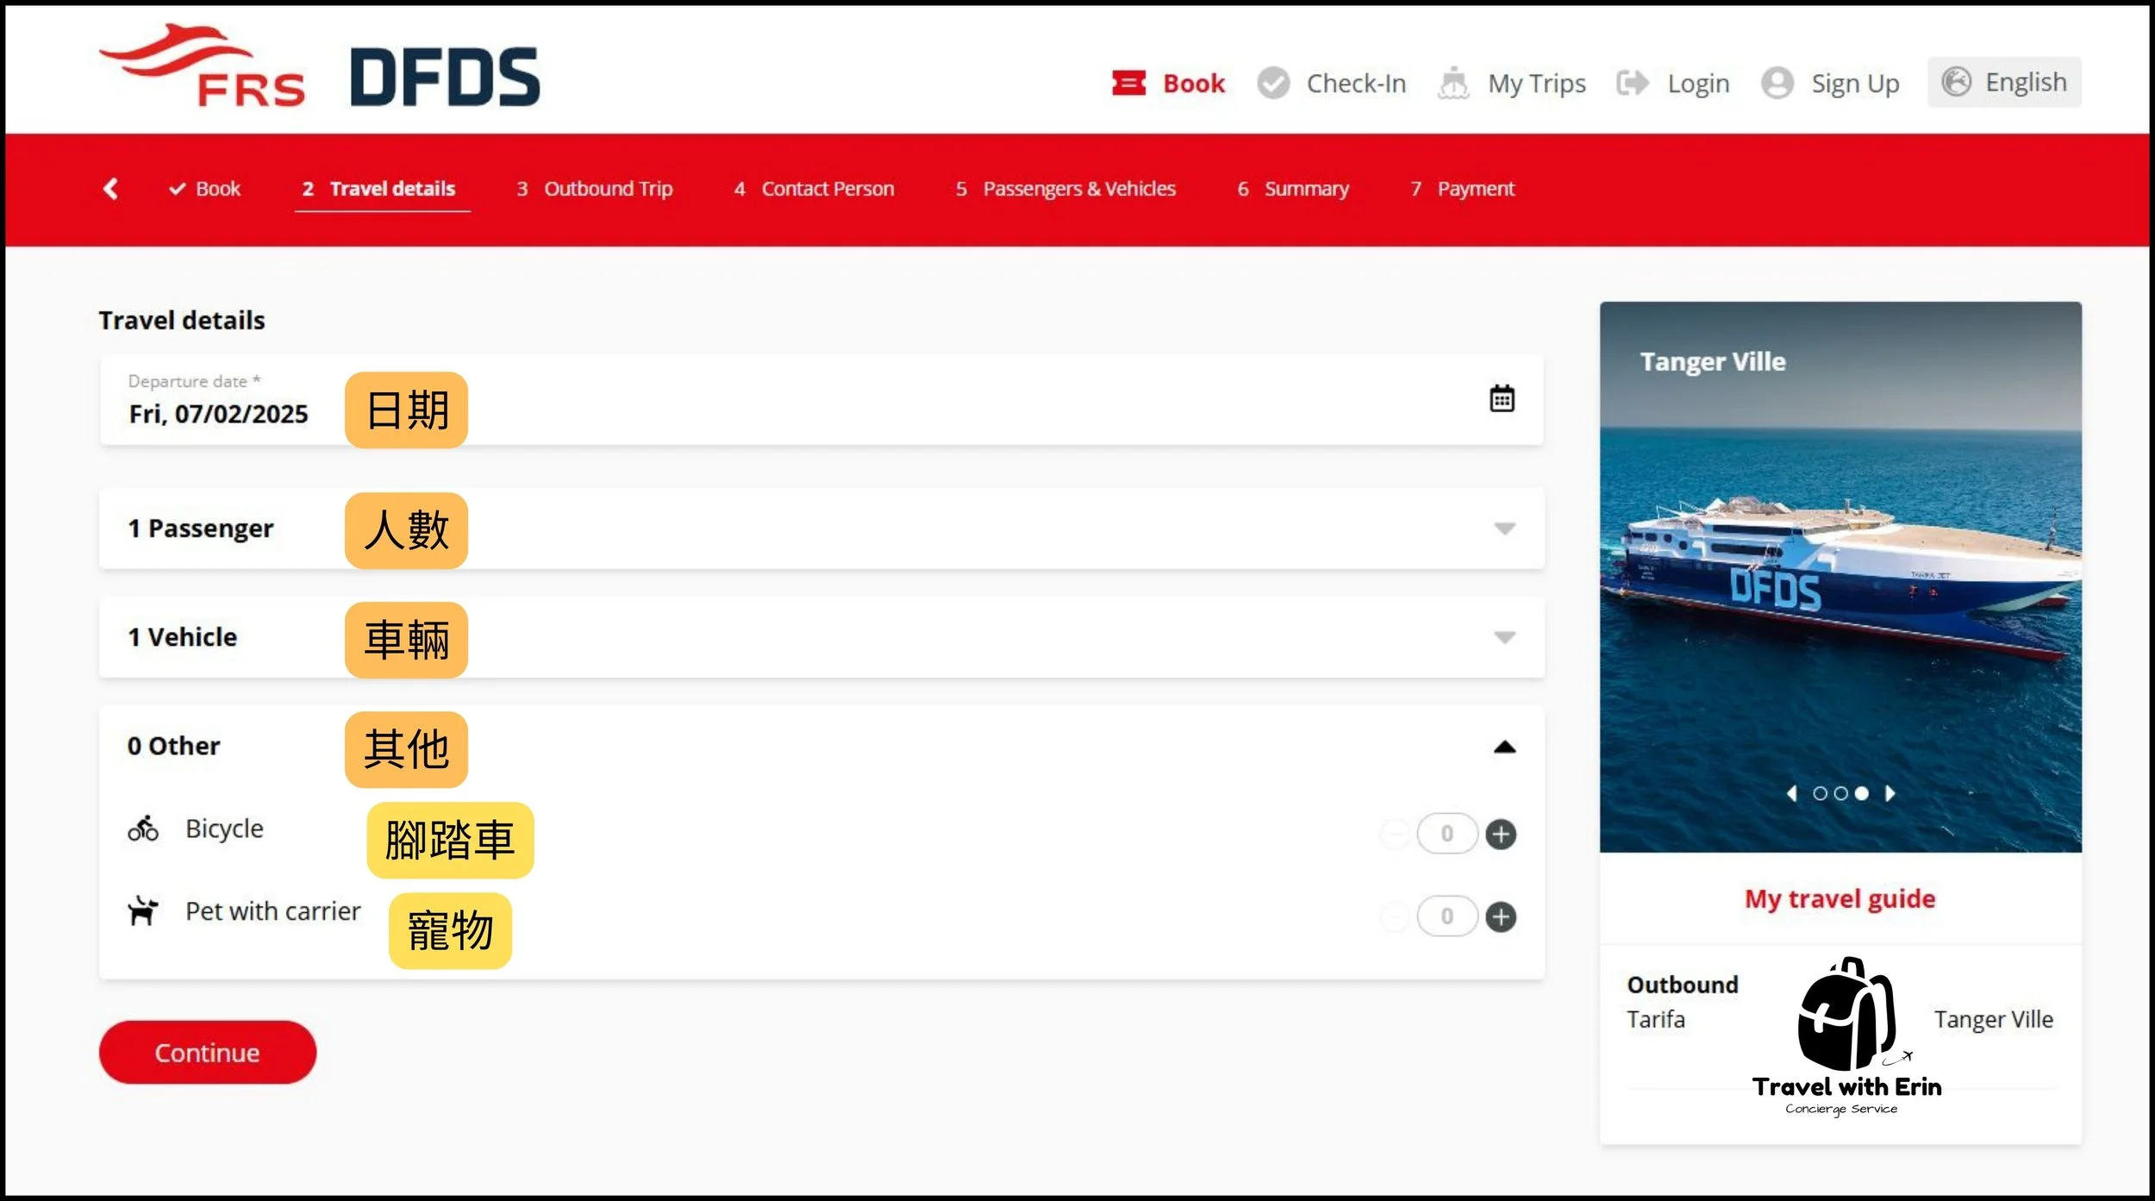Select the first carousel dot indicator

tap(1820, 793)
